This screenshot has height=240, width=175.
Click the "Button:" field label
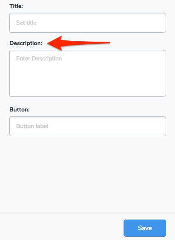click(x=20, y=110)
